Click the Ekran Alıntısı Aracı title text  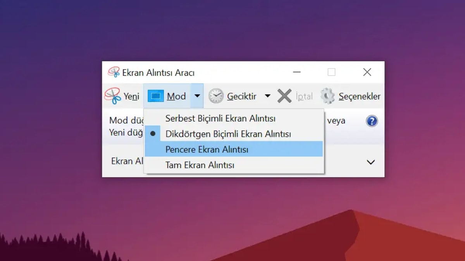[158, 73]
